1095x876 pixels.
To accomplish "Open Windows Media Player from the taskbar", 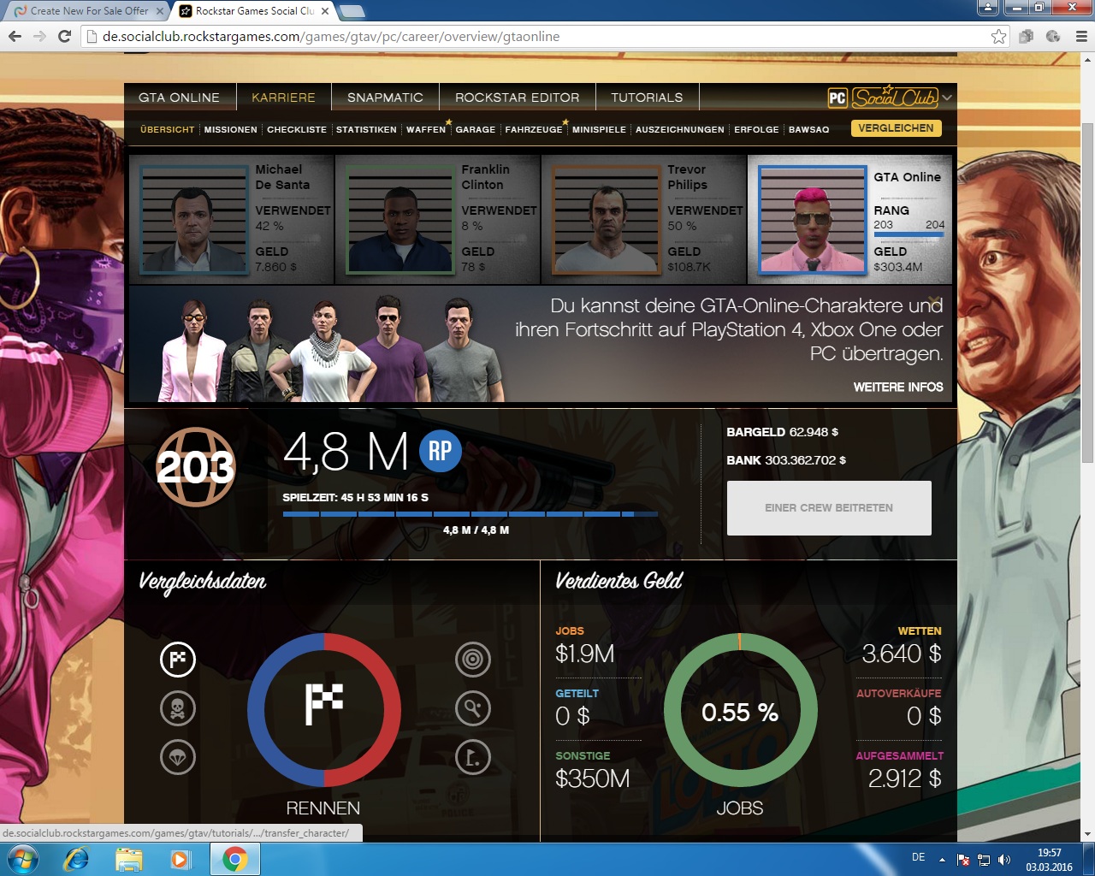I will point(181,859).
